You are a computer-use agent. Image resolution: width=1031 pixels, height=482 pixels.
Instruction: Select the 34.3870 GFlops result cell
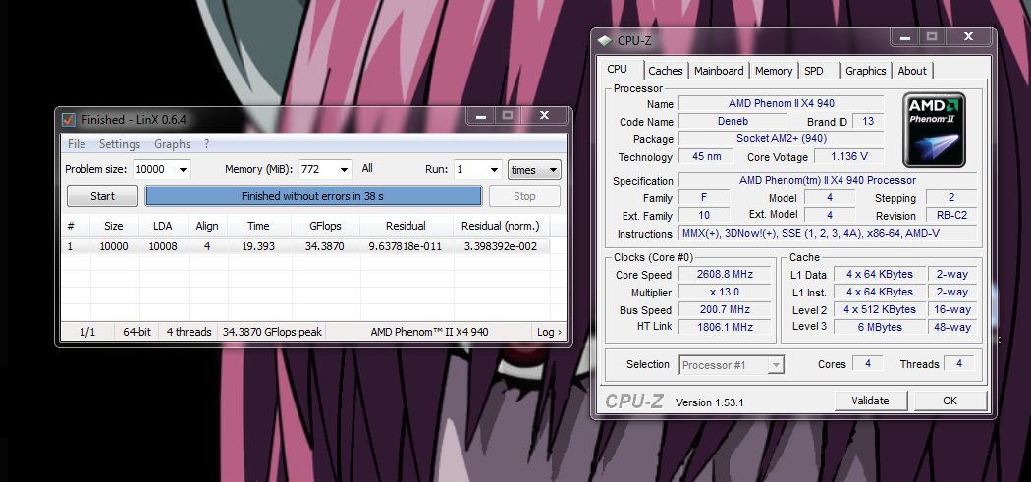(x=325, y=246)
